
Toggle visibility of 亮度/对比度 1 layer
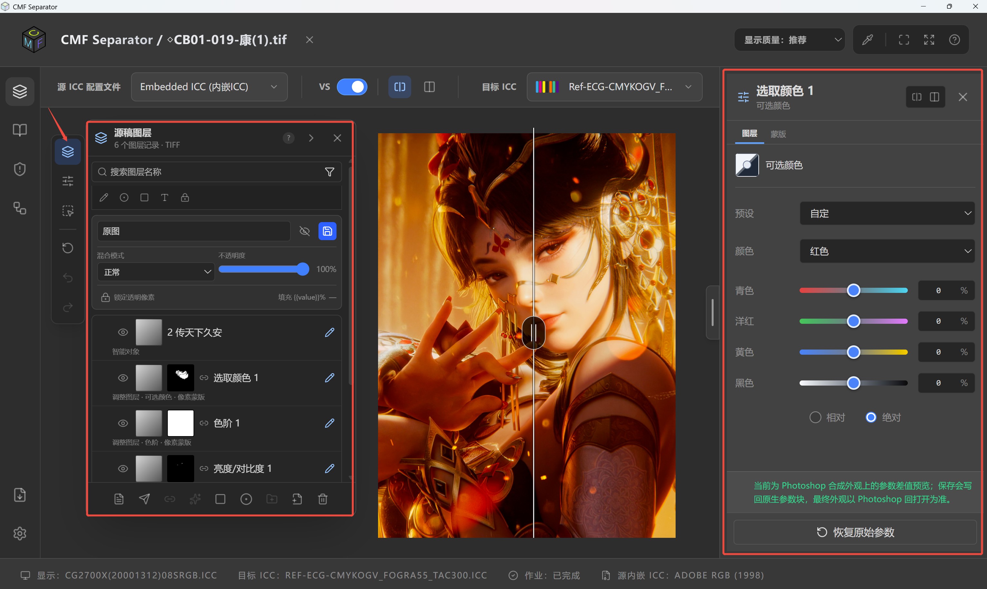coord(123,469)
